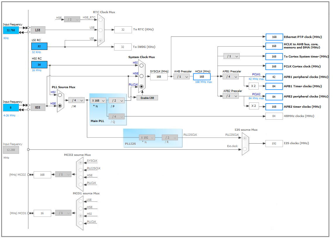Open the AHB Prescaler dropdown
The height and width of the screenshot is (239, 333).
coord(182,76)
